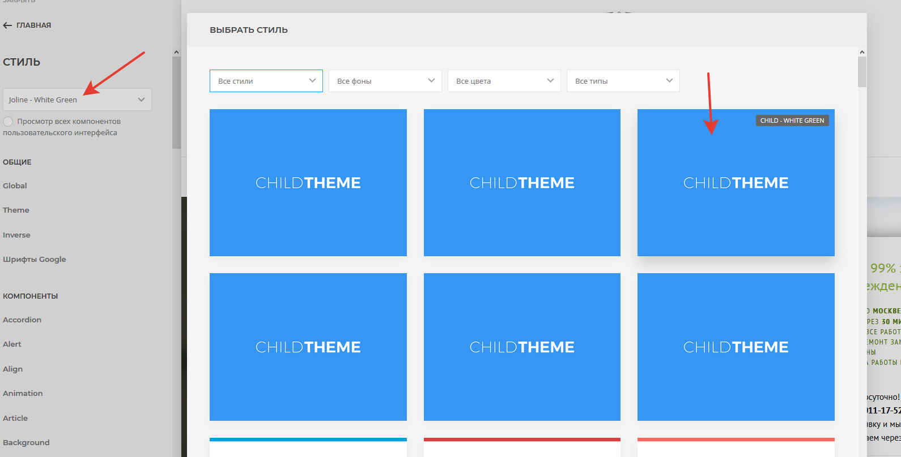901x457 pixels.
Task: Open the Все цвета filter dropdown
Action: tap(504, 81)
